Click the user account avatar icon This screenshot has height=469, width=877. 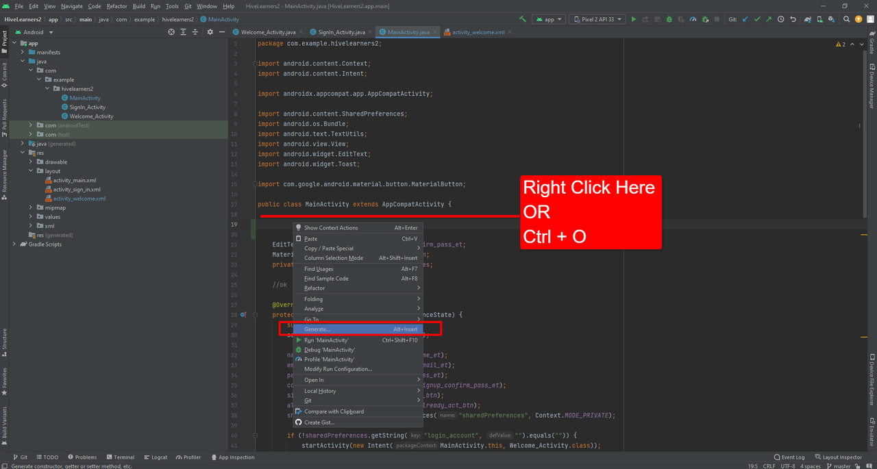pyautogui.click(x=870, y=19)
